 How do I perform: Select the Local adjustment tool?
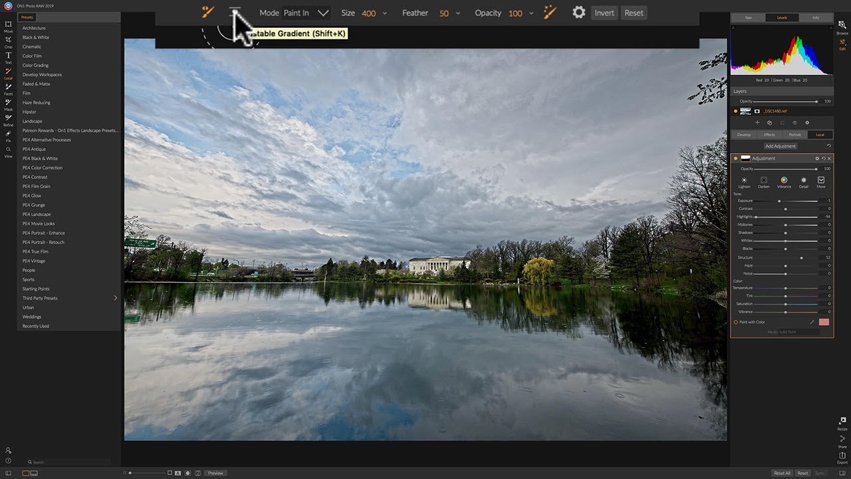click(8, 73)
